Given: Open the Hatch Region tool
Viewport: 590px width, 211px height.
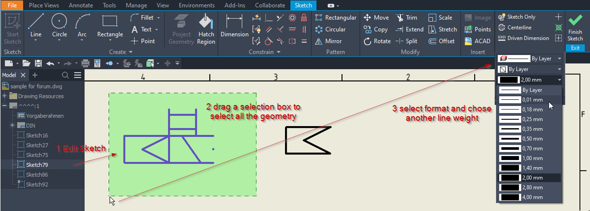Looking at the screenshot, I should tap(206, 29).
